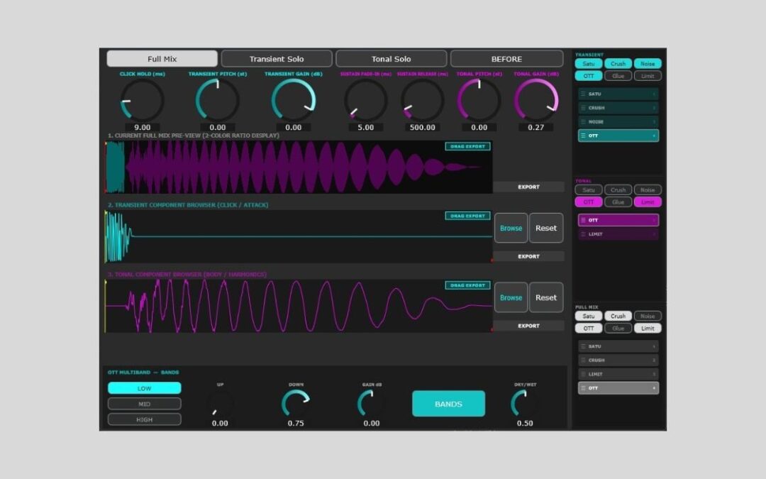Click the Tonal Gain value 0.27
This screenshot has width=766, height=479.
click(536, 127)
